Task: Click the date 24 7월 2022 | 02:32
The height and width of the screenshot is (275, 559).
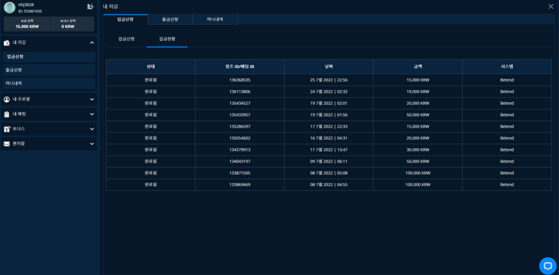Action: point(329,91)
